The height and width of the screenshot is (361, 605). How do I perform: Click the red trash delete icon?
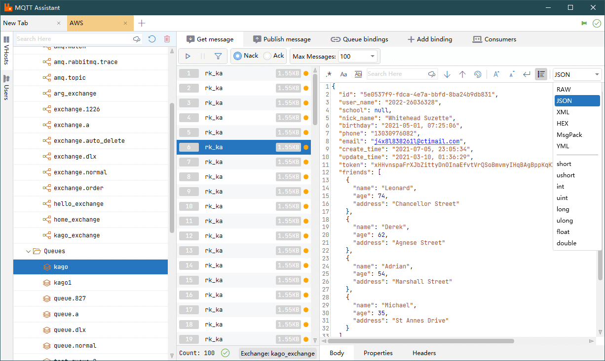click(167, 39)
